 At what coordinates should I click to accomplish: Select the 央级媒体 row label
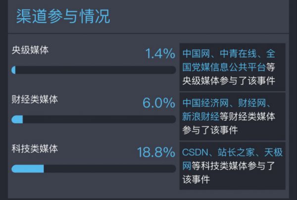(x=30, y=50)
